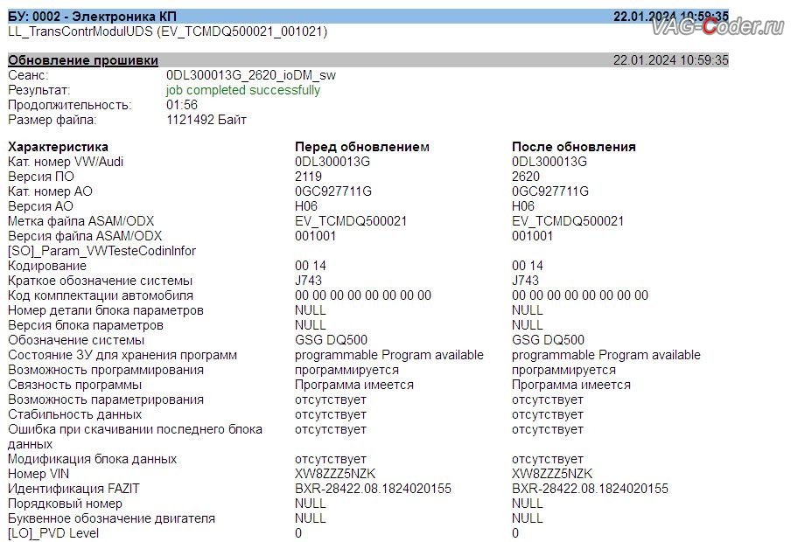
Task: Click the "Краткое обозначение системы" label
Action: click(100, 281)
